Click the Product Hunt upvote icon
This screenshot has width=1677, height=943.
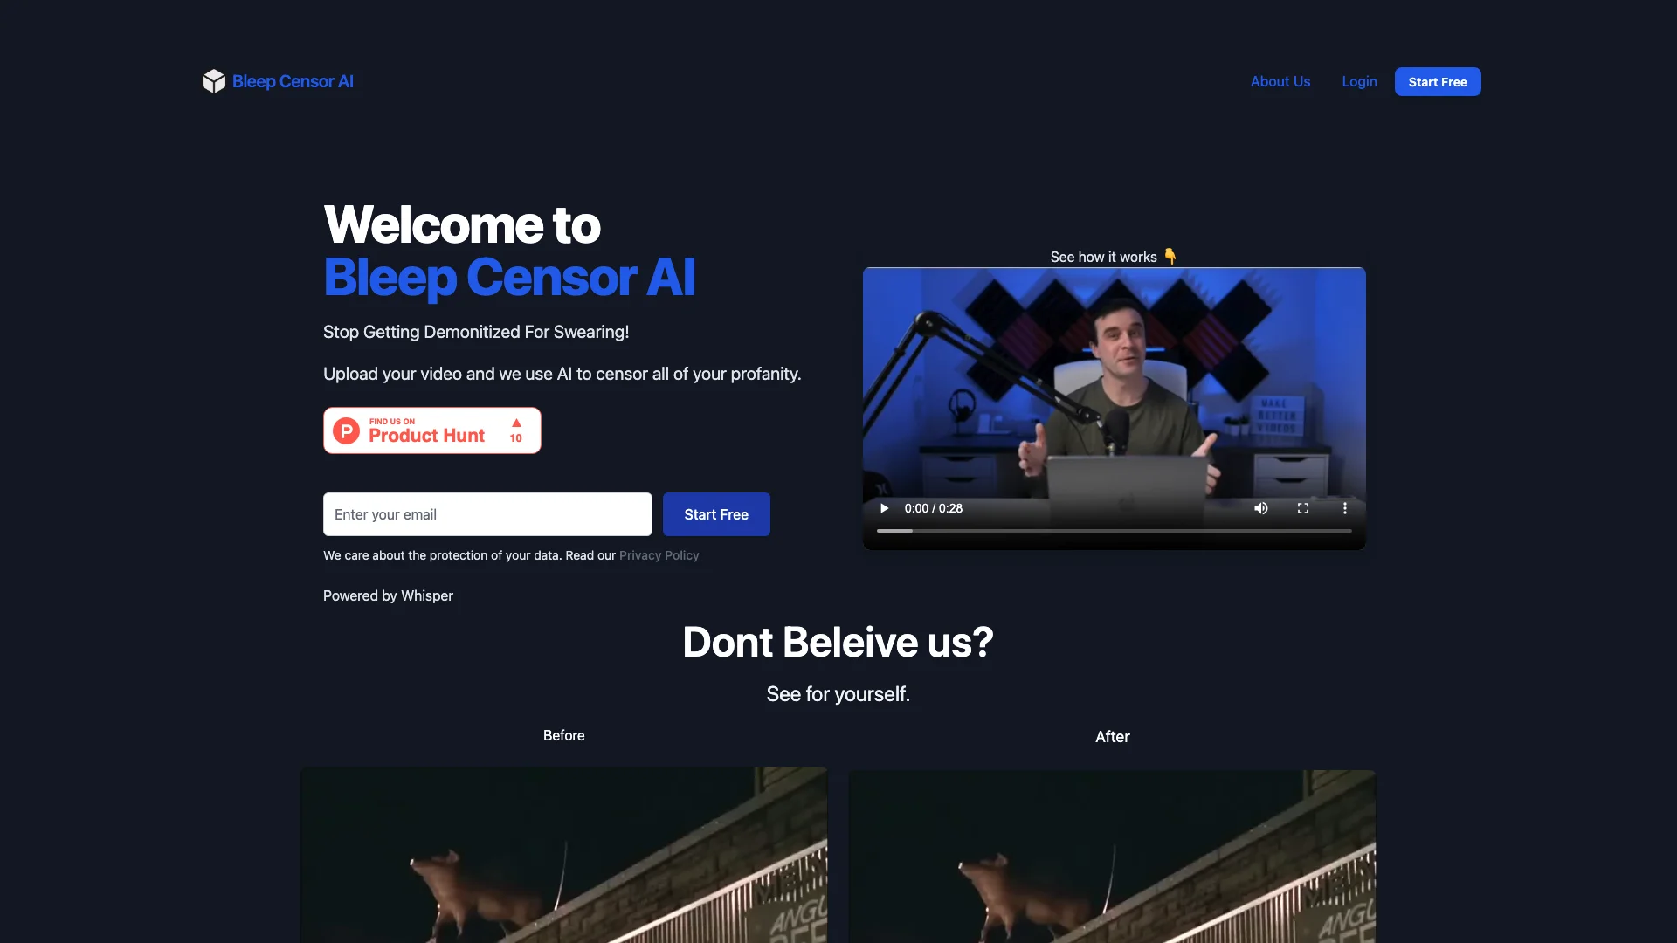(x=516, y=423)
